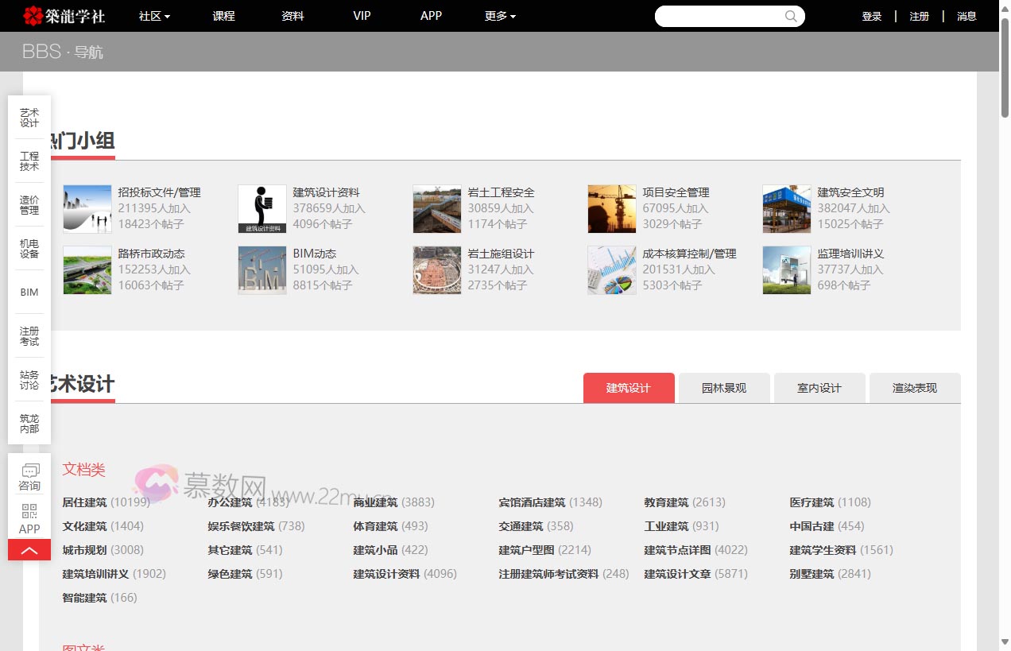1011x651 pixels.
Task: Open the 居住建筑 category link
Action: (84, 502)
